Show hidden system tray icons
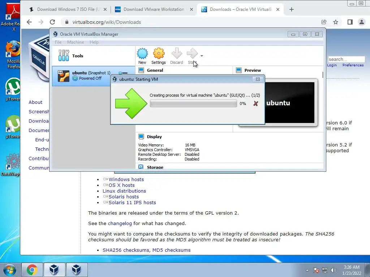This screenshot has width=370, height=277. [x=307, y=270]
